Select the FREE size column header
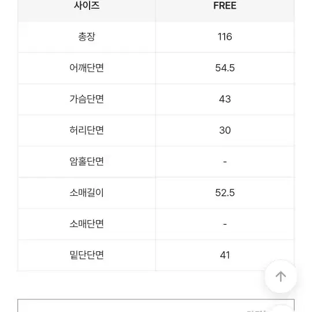The width and height of the screenshot is (312, 312). (x=225, y=6)
